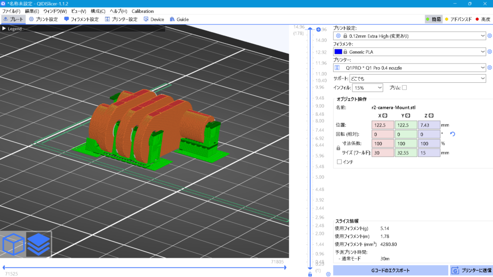The width and height of the screenshot is (493, 277).
Task: Click Gコードのエクスポート button
Action: 390,271
